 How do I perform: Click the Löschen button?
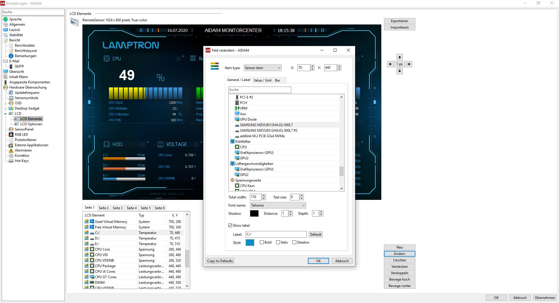tap(399, 260)
